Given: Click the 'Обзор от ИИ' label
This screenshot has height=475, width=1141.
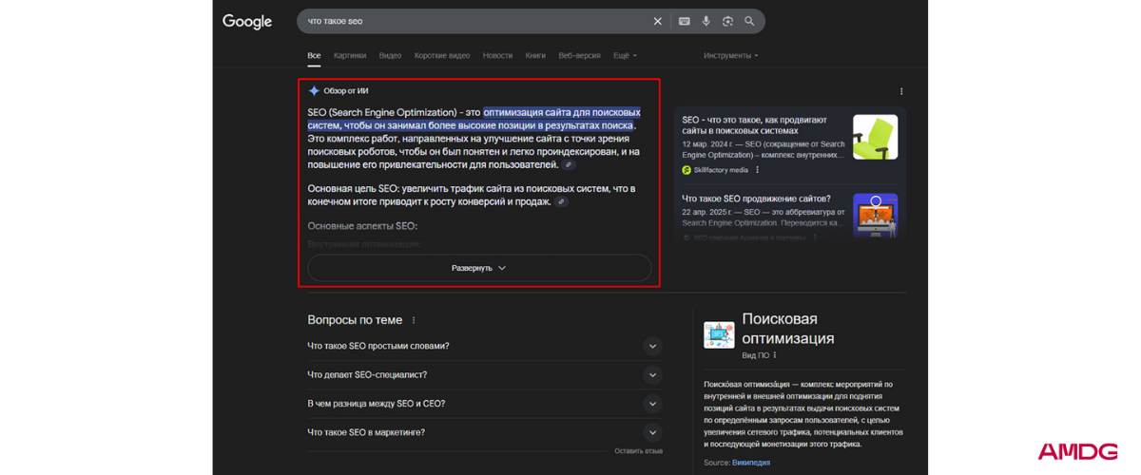Looking at the screenshot, I should 346,91.
